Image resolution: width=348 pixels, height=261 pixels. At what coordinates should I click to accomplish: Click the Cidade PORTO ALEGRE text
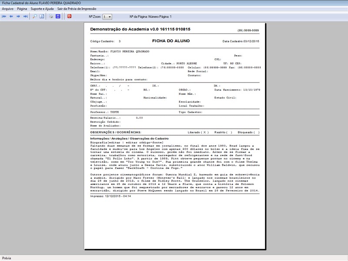pyautogui.click(x=179, y=64)
